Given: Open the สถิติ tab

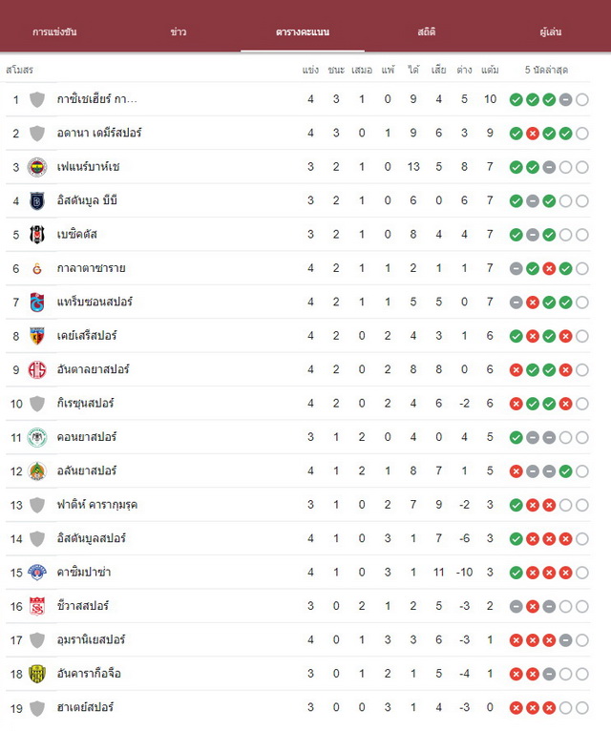Looking at the screenshot, I should (x=427, y=31).
